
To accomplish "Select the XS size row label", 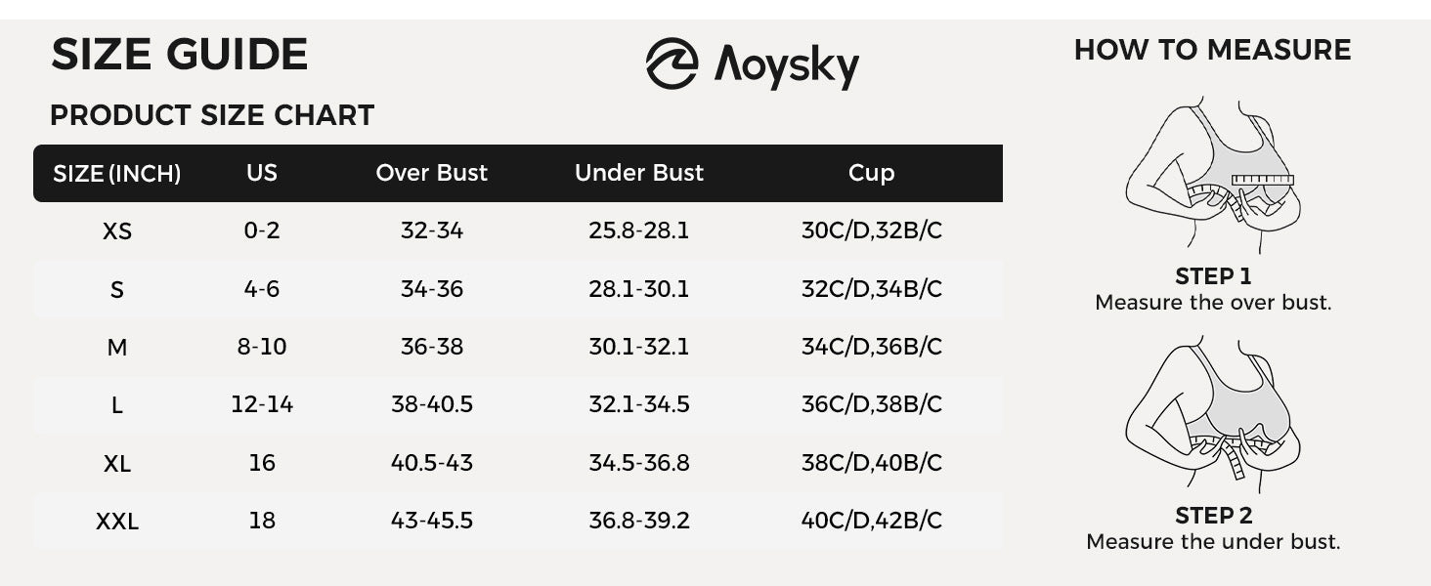I will (x=117, y=232).
